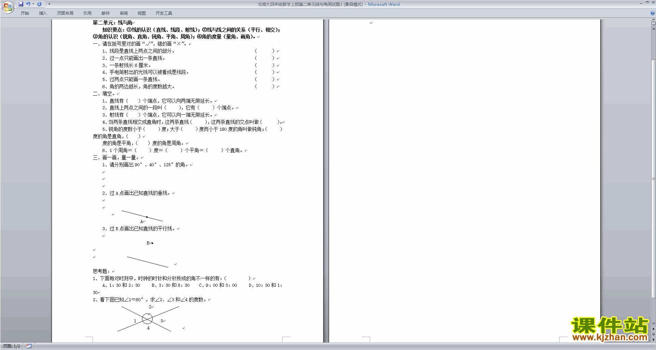Click the heading 三、画一画，量一量
This screenshot has height=350, width=656.
click(x=115, y=157)
